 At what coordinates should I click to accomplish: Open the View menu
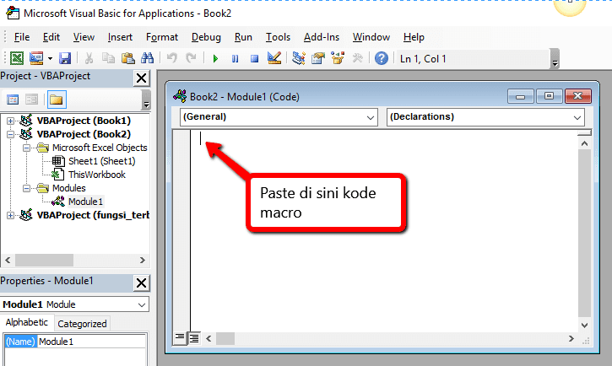(84, 37)
